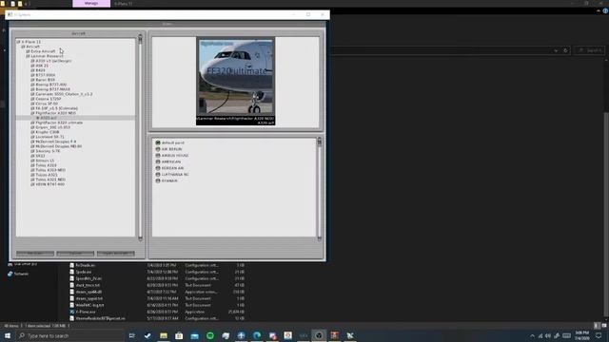
Task: Click the livery list scroll-down arrow
Action: (x=320, y=238)
